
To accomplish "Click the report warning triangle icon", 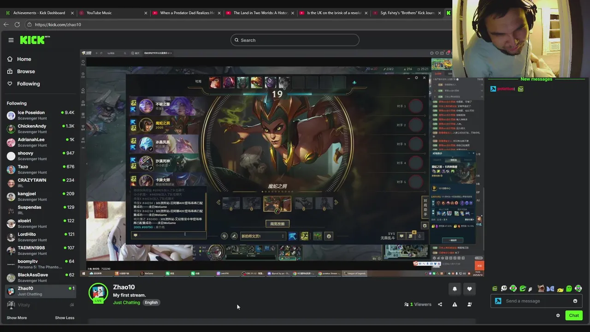I will pos(454,304).
